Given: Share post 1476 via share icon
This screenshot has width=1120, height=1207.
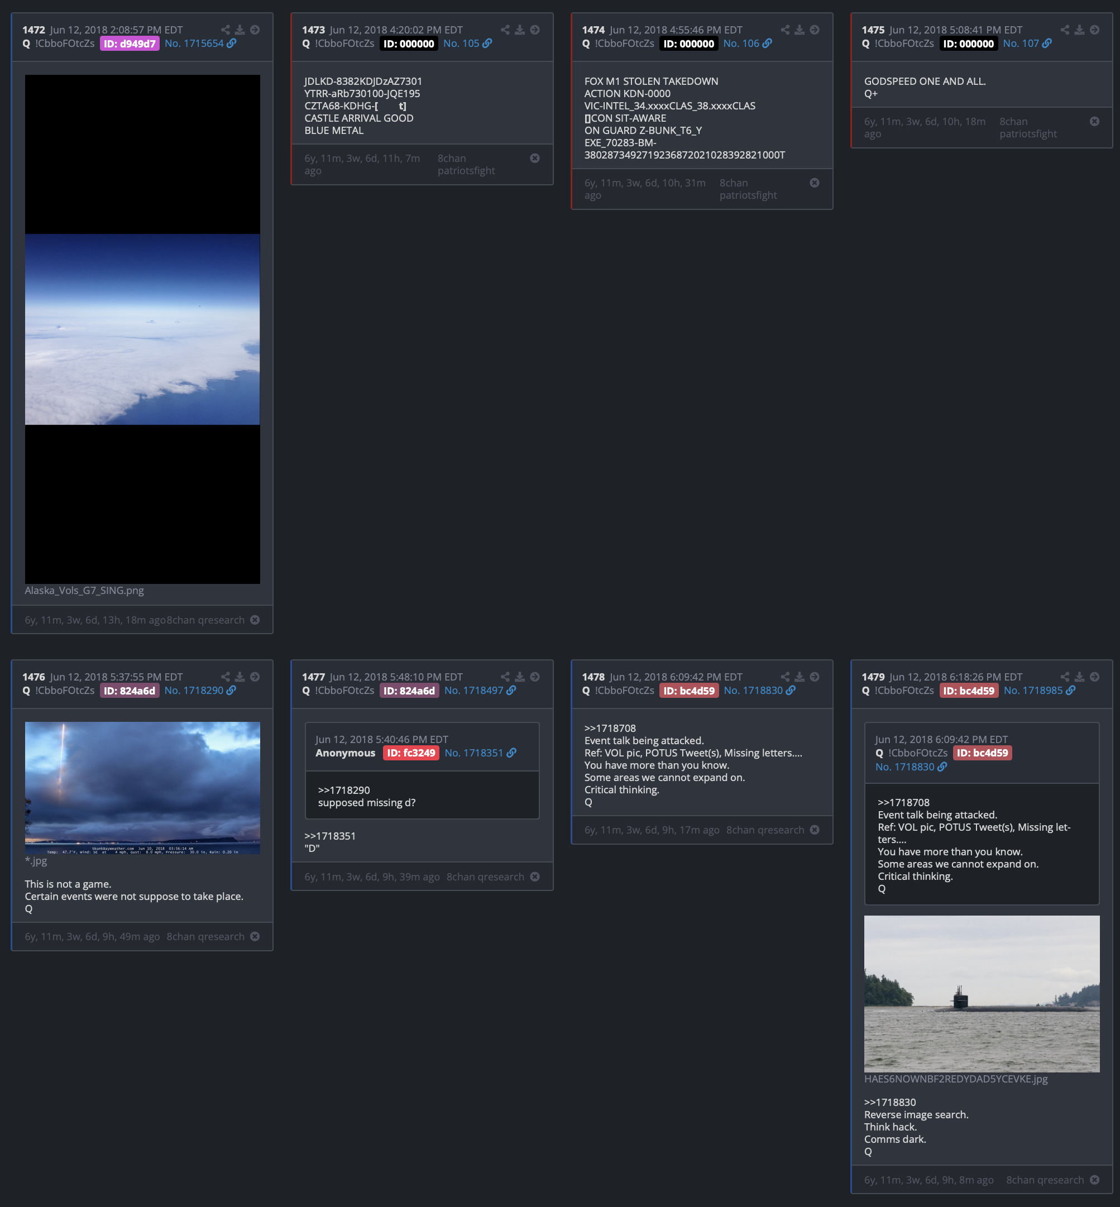Looking at the screenshot, I should (226, 677).
